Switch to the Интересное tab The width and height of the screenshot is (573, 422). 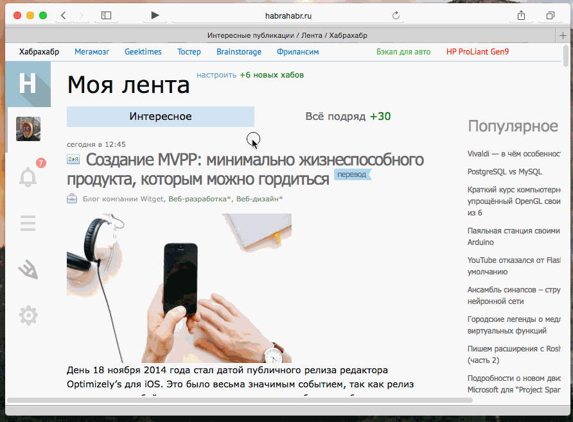click(x=160, y=116)
